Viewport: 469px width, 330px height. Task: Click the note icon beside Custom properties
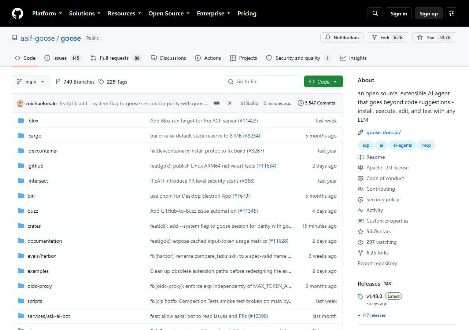point(361,221)
